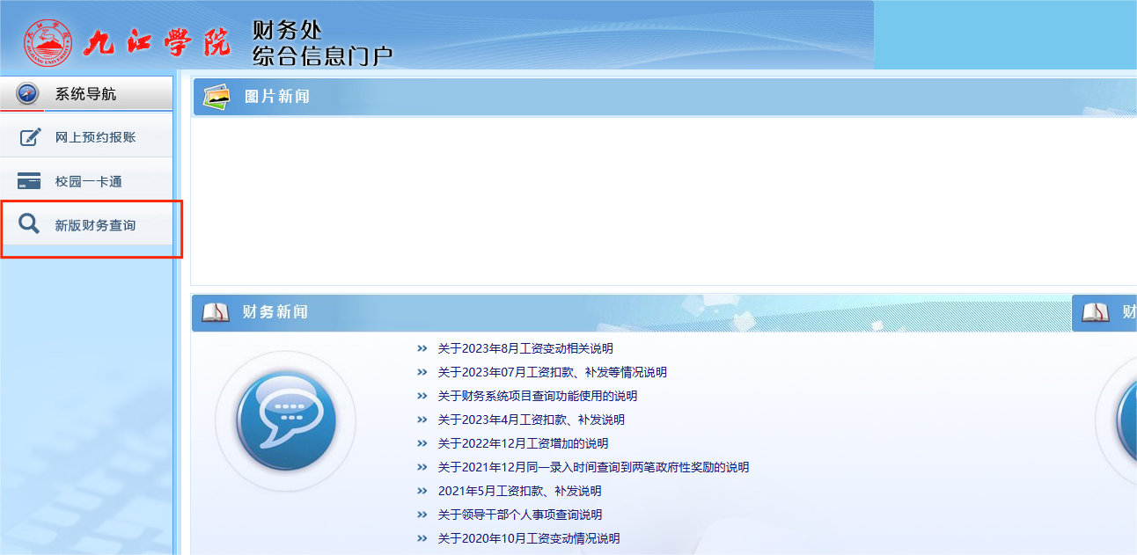Image resolution: width=1137 pixels, height=555 pixels.
Task: Open 2021年5月工资扣款、补发说明 link
Action: pyautogui.click(x=519, y=491)
